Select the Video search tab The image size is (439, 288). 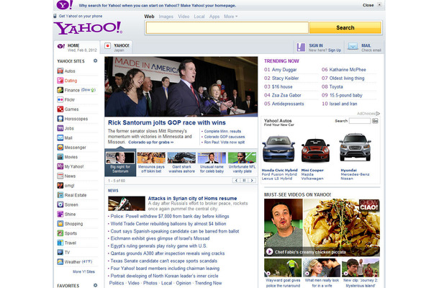[x=184, y=17]
